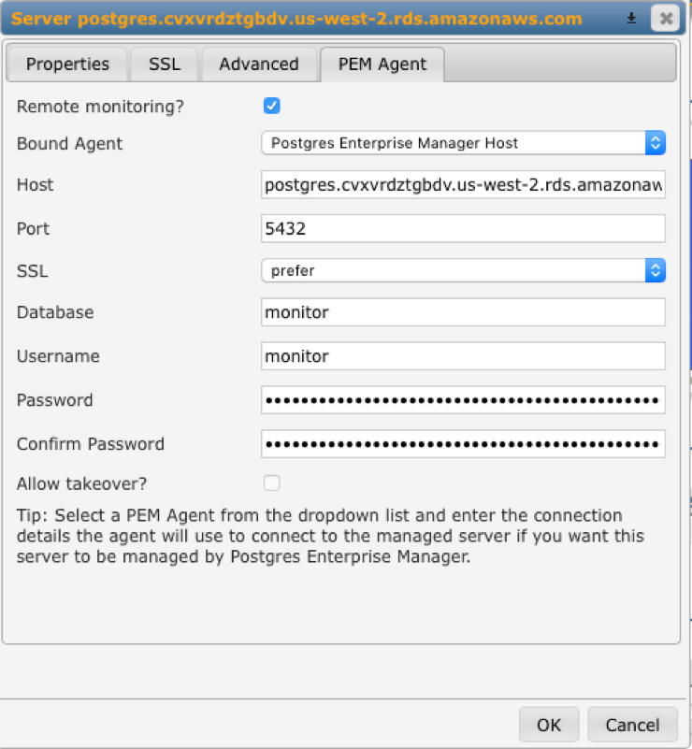The height and width of the screenshot is (749, 692).
Task: Enable the Allow takeover checkbox
Action: (272, 483)
